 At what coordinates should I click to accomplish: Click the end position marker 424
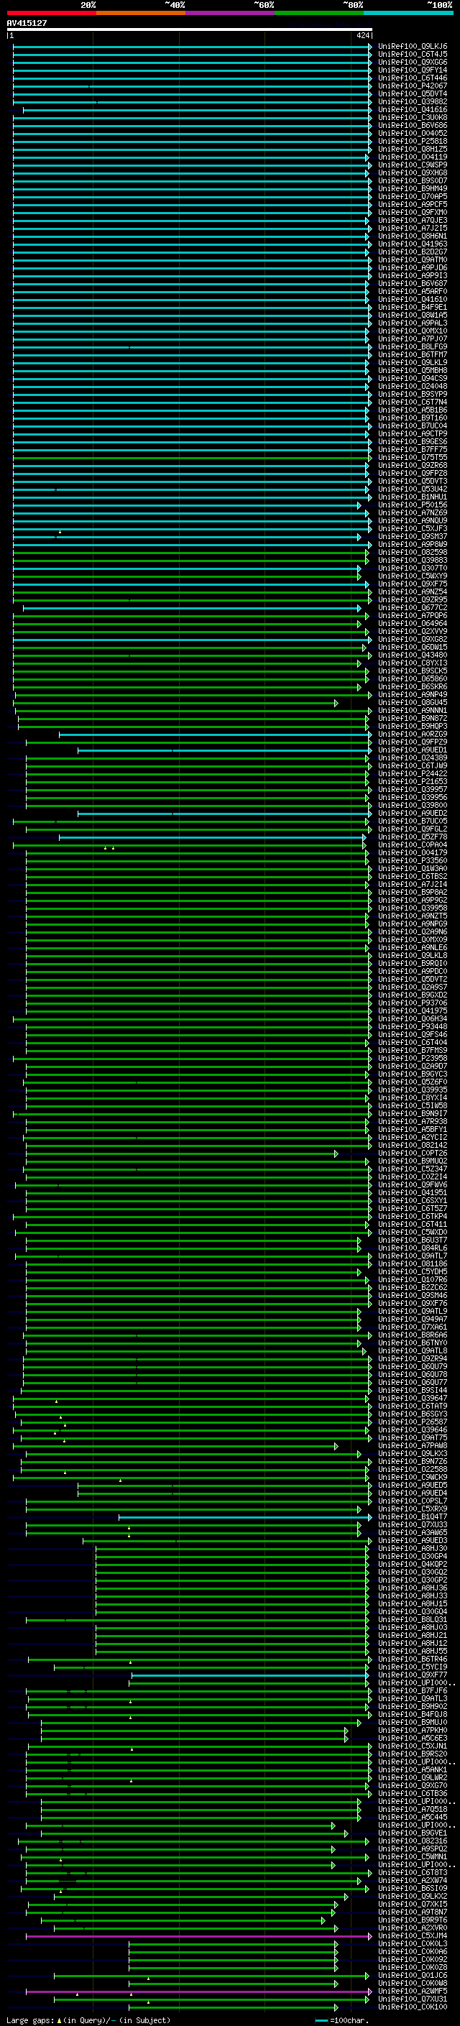362,35
